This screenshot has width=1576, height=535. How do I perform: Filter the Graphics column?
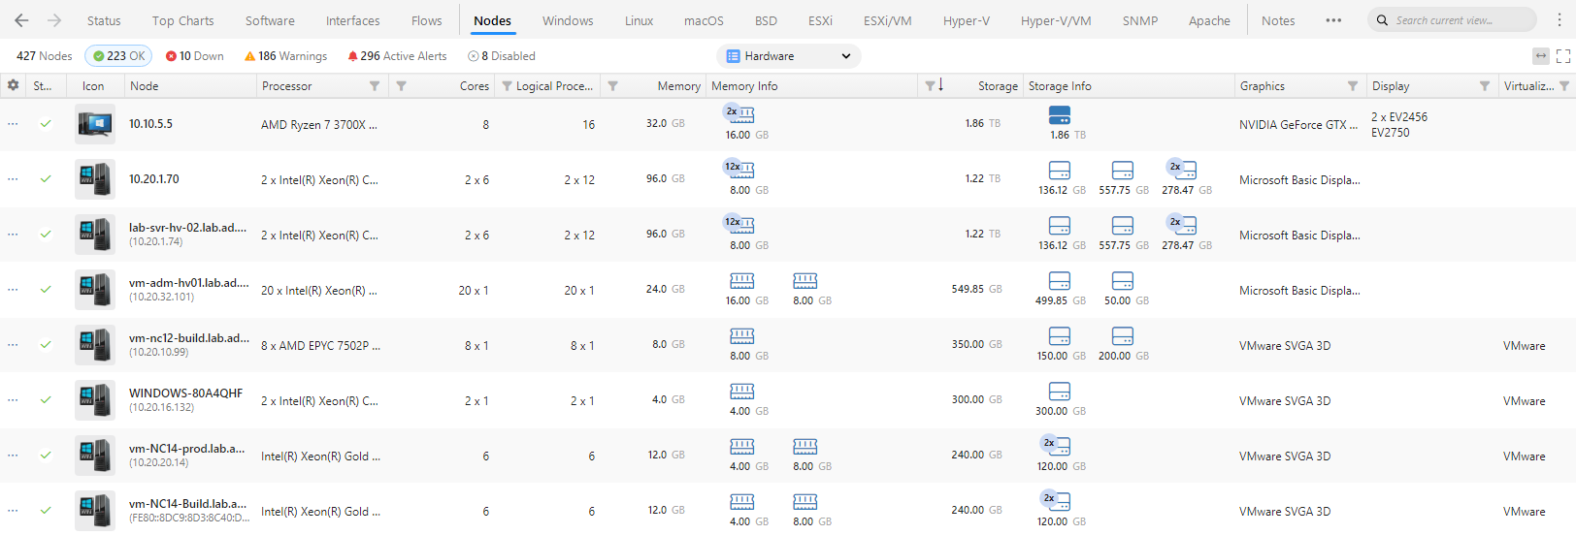point(1353,86)
